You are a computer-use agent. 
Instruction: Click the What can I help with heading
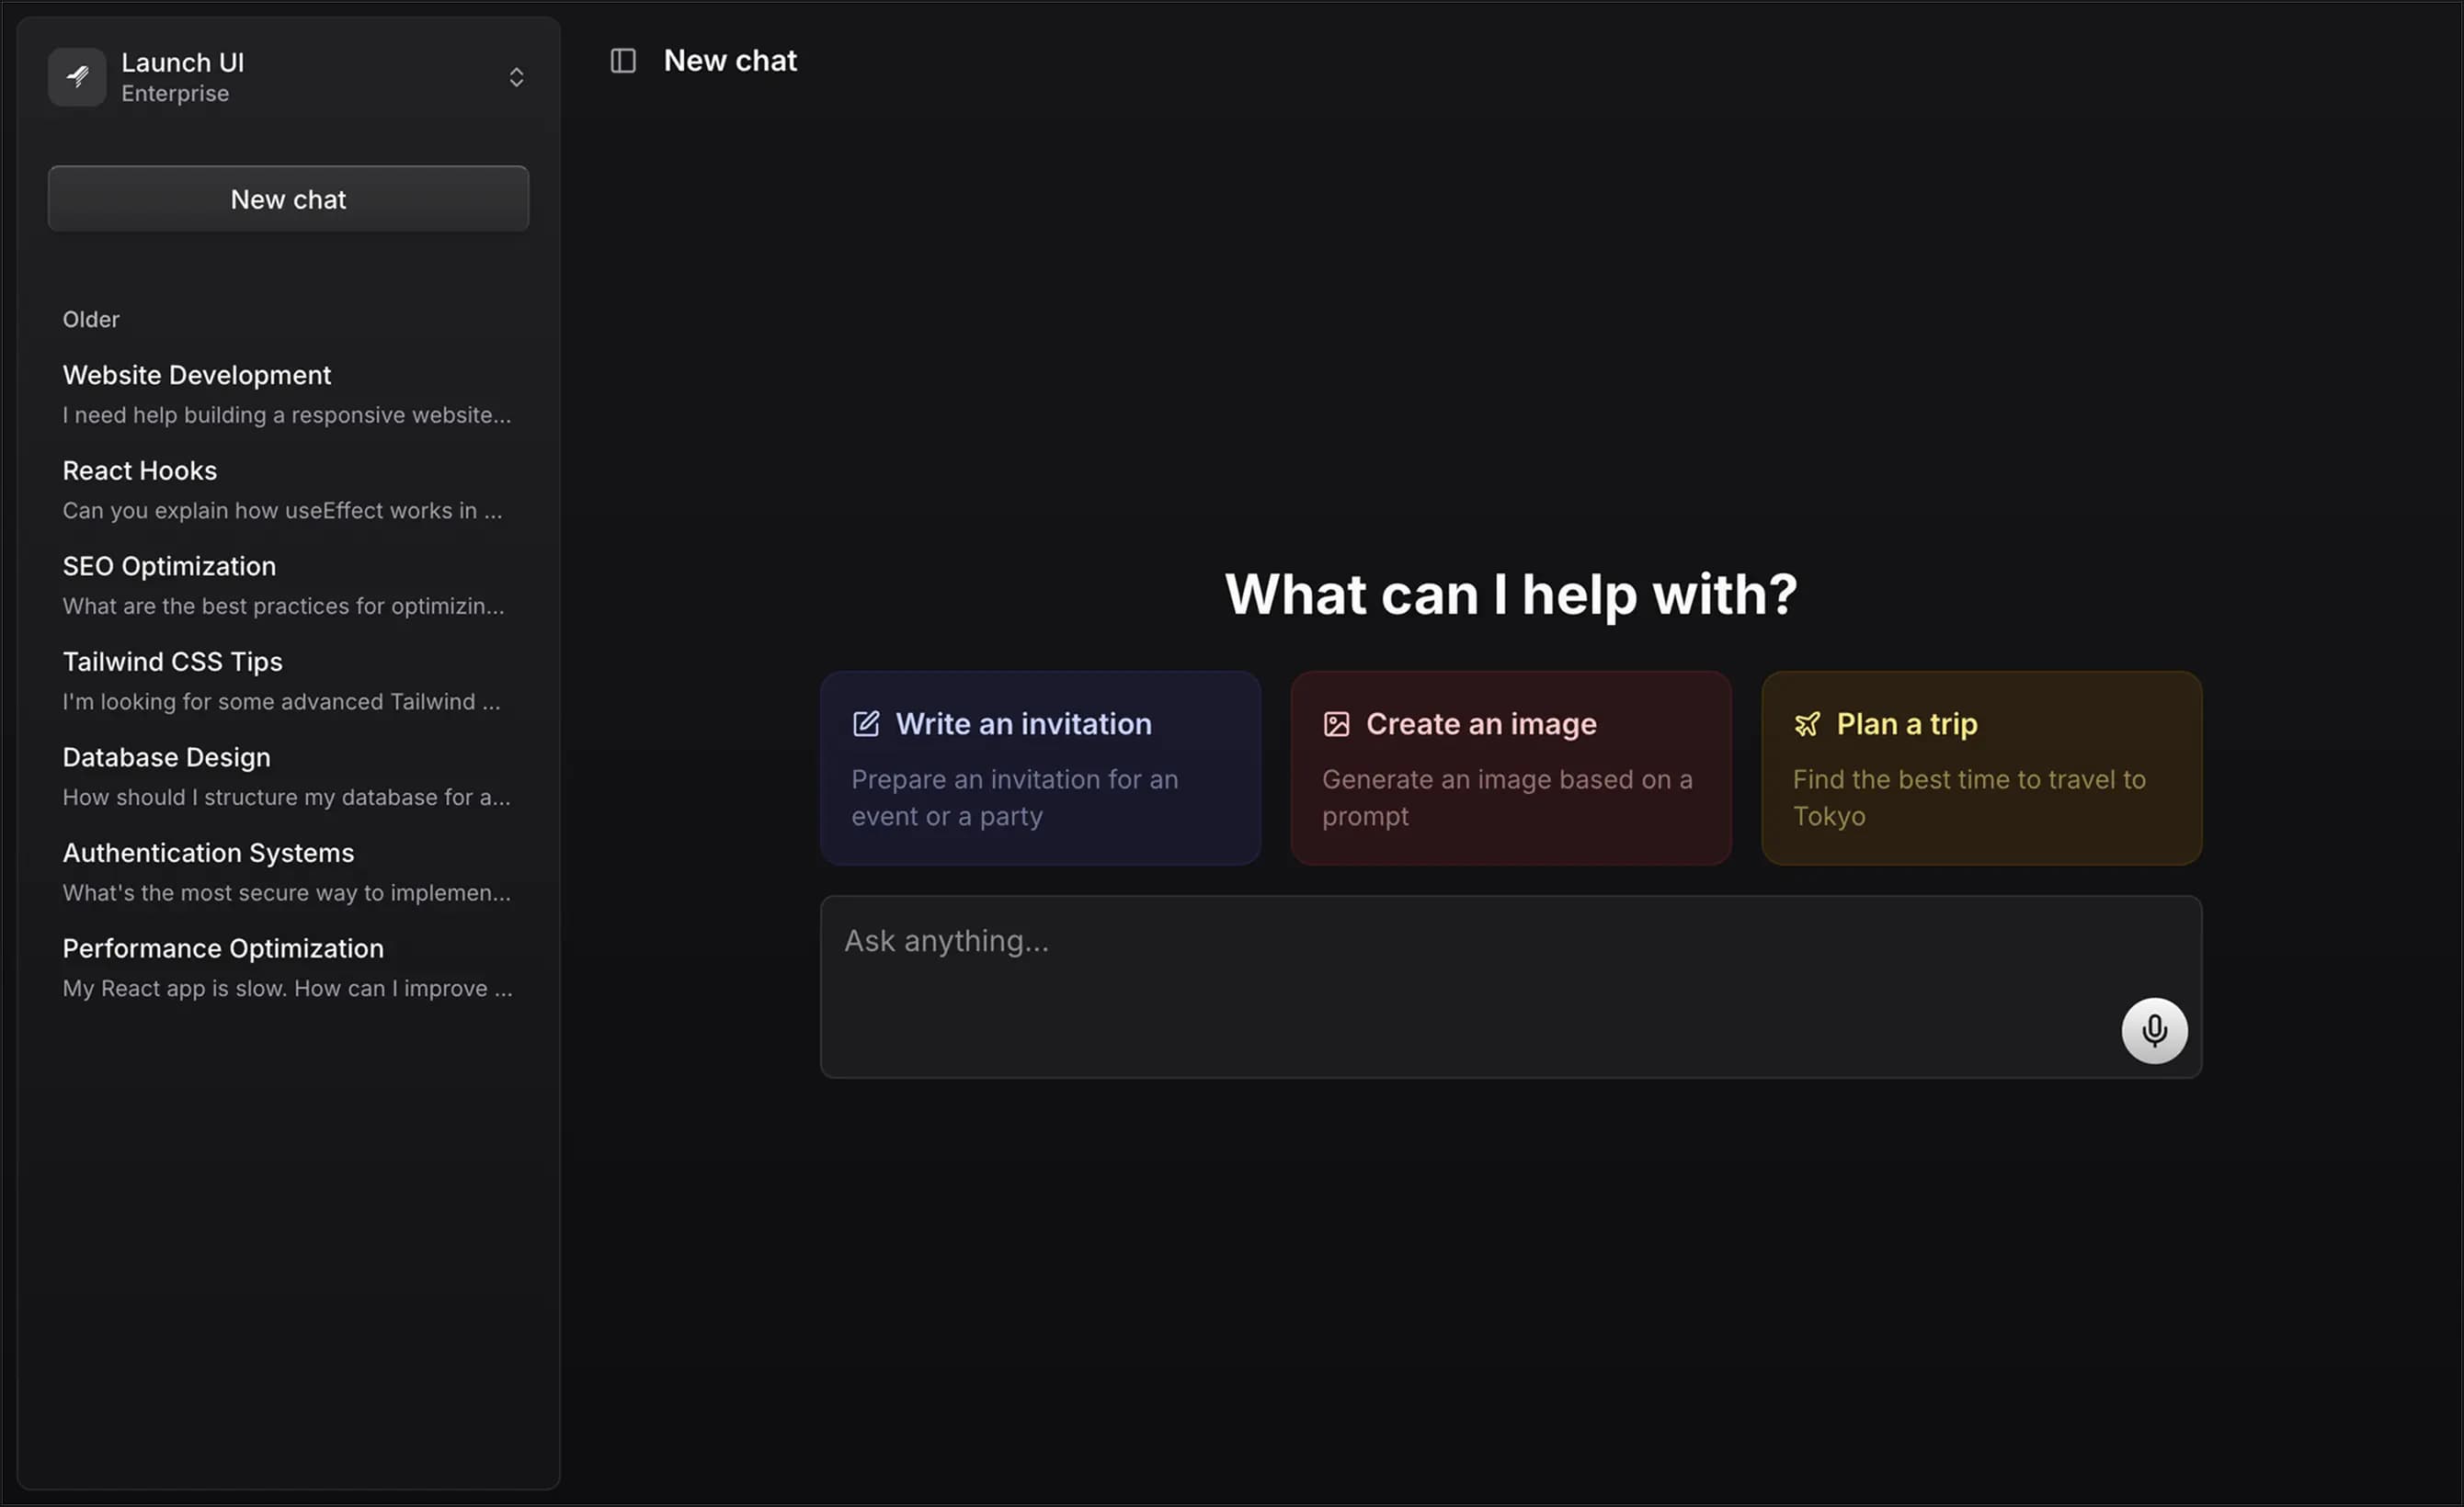click(x=1511, y=594)
